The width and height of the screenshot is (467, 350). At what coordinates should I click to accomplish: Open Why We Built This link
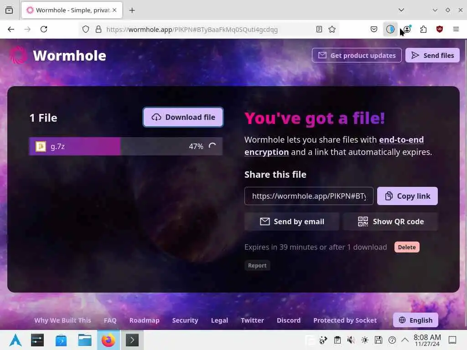62,320
